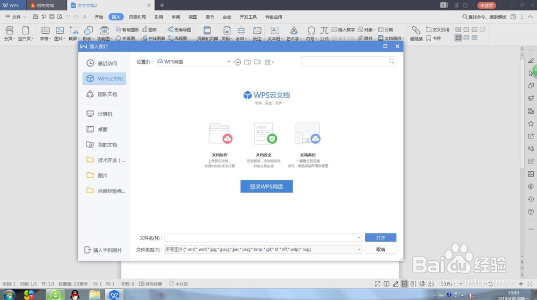Screen dimensions: 537x300
Task: Close the 插入图片 dialog
Action: (x=397, y=46)
